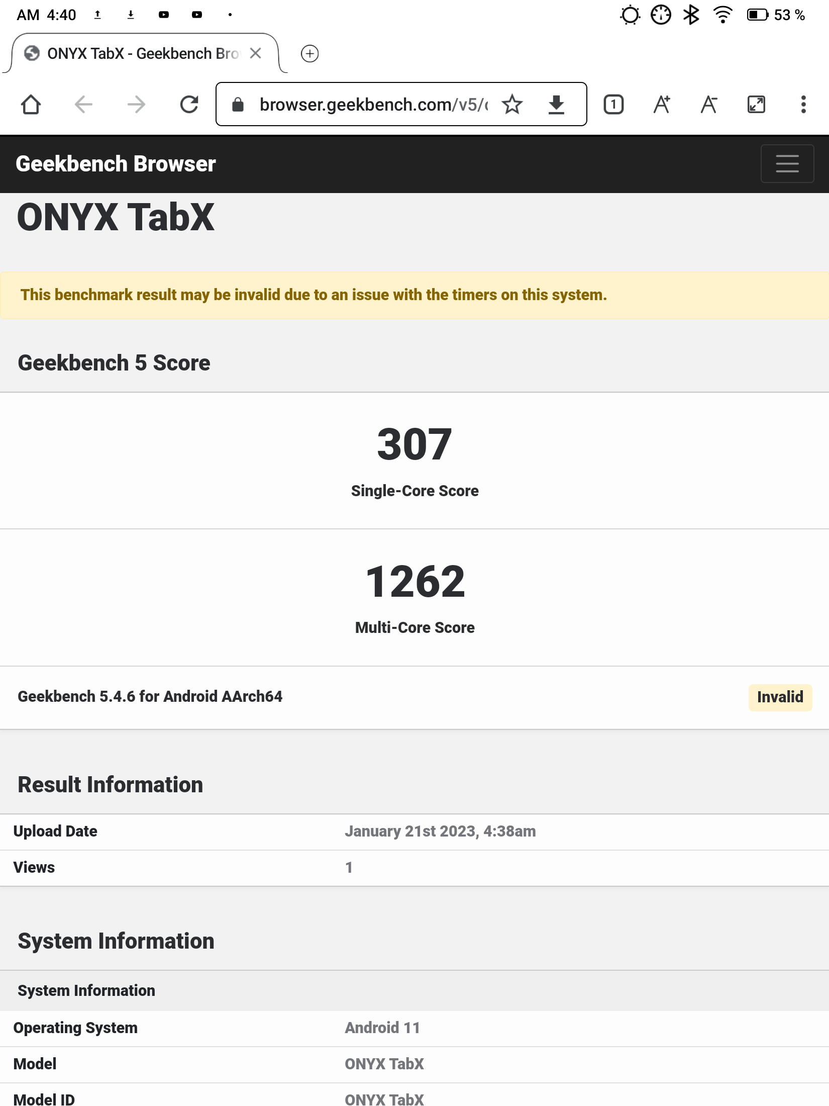Screen dimensions: 829x1106
Task: Tap the upload notification arrow icon
Action: tap(97, 15)
